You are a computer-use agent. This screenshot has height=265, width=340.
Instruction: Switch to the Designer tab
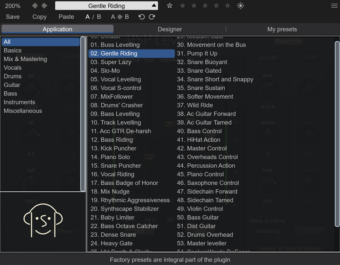[x=170, y=29]
